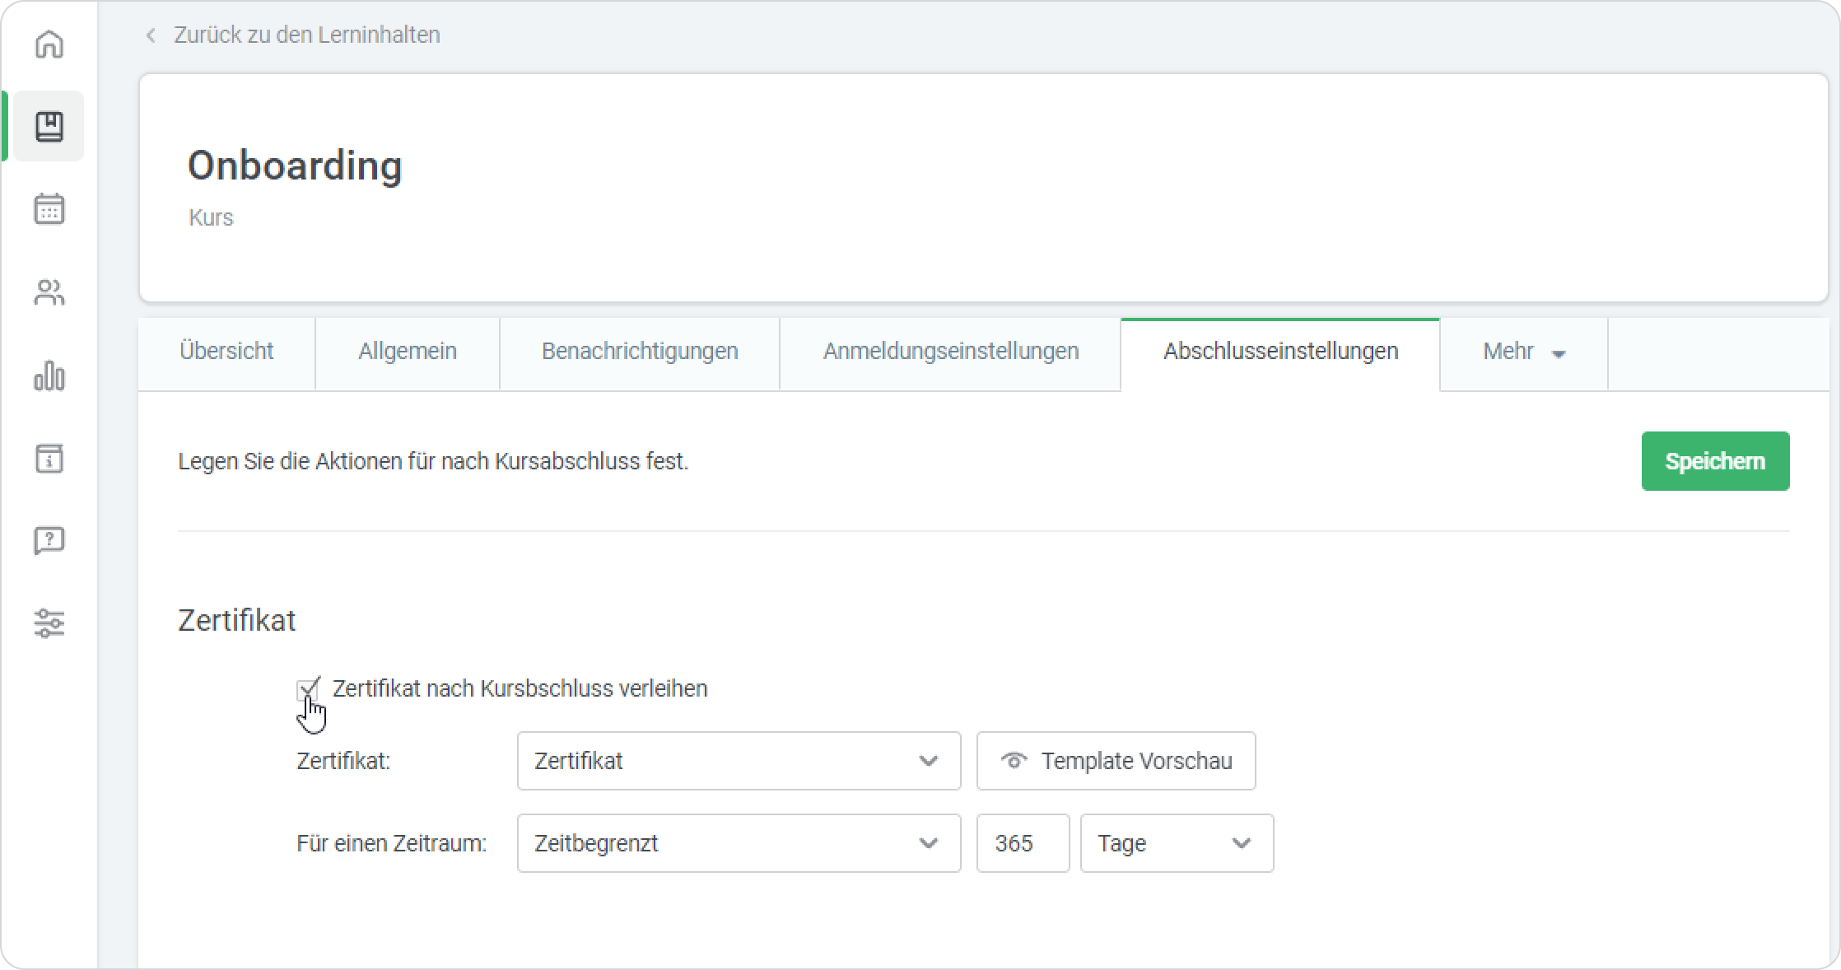Click the green Speichern button
This screenshot has height=970, width=1841.
tap(1714, 461)
